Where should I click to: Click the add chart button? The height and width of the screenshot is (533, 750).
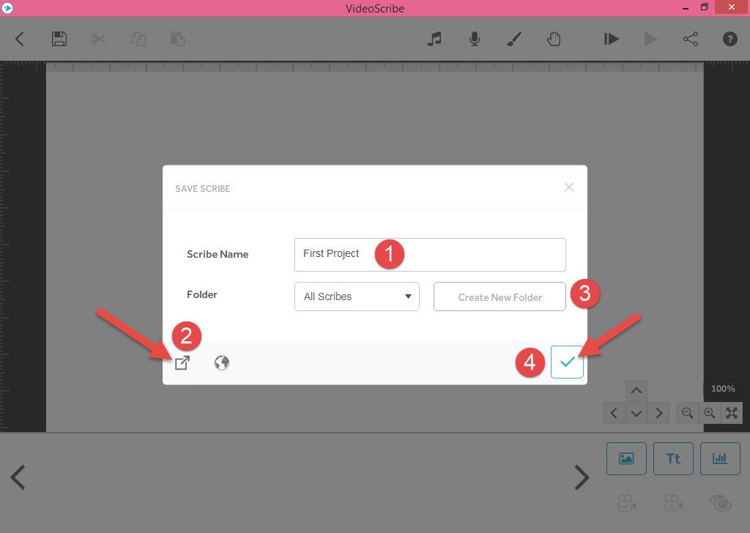(720, 458)
